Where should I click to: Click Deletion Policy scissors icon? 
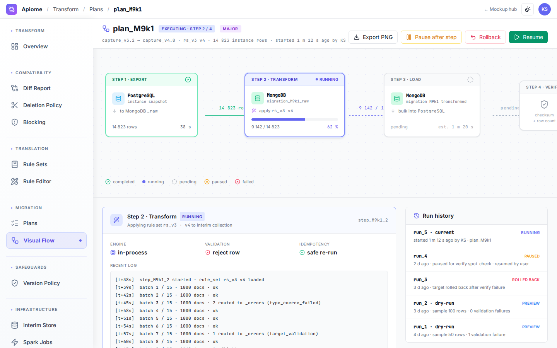[15, 105]
